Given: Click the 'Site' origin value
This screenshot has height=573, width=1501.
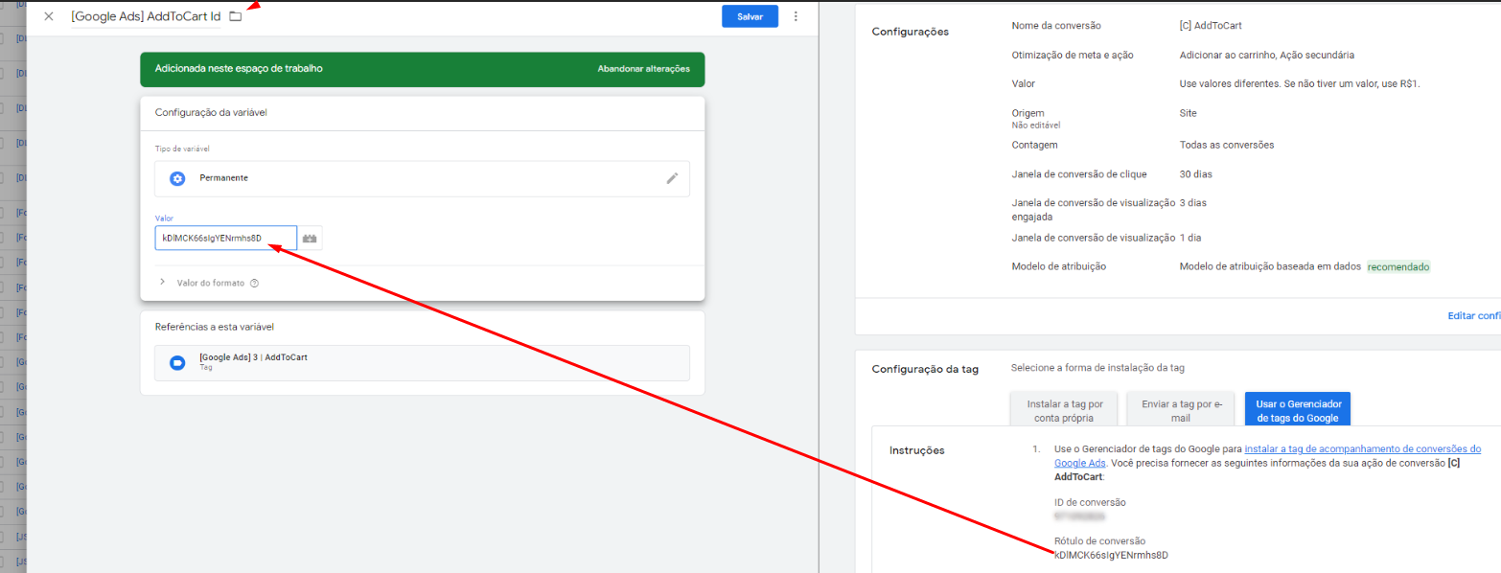Looking at the screenshot, I should point(1189,113).
